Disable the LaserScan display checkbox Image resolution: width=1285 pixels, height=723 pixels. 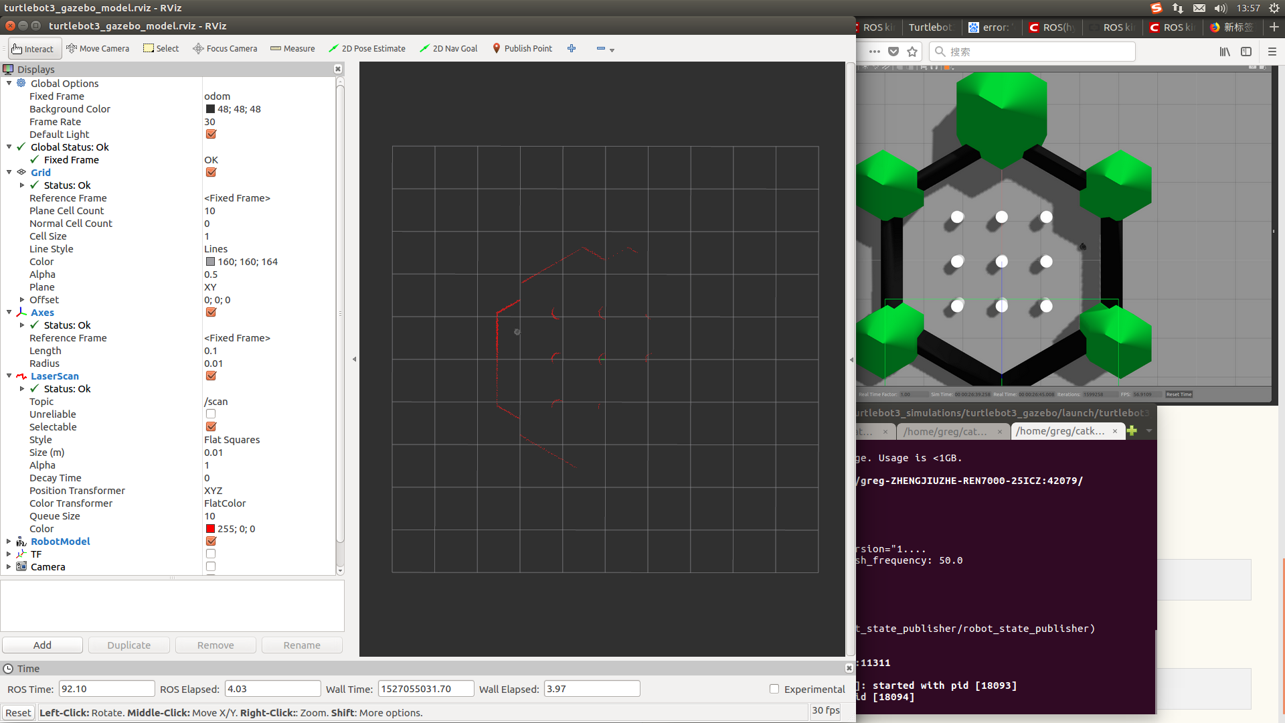211,376
